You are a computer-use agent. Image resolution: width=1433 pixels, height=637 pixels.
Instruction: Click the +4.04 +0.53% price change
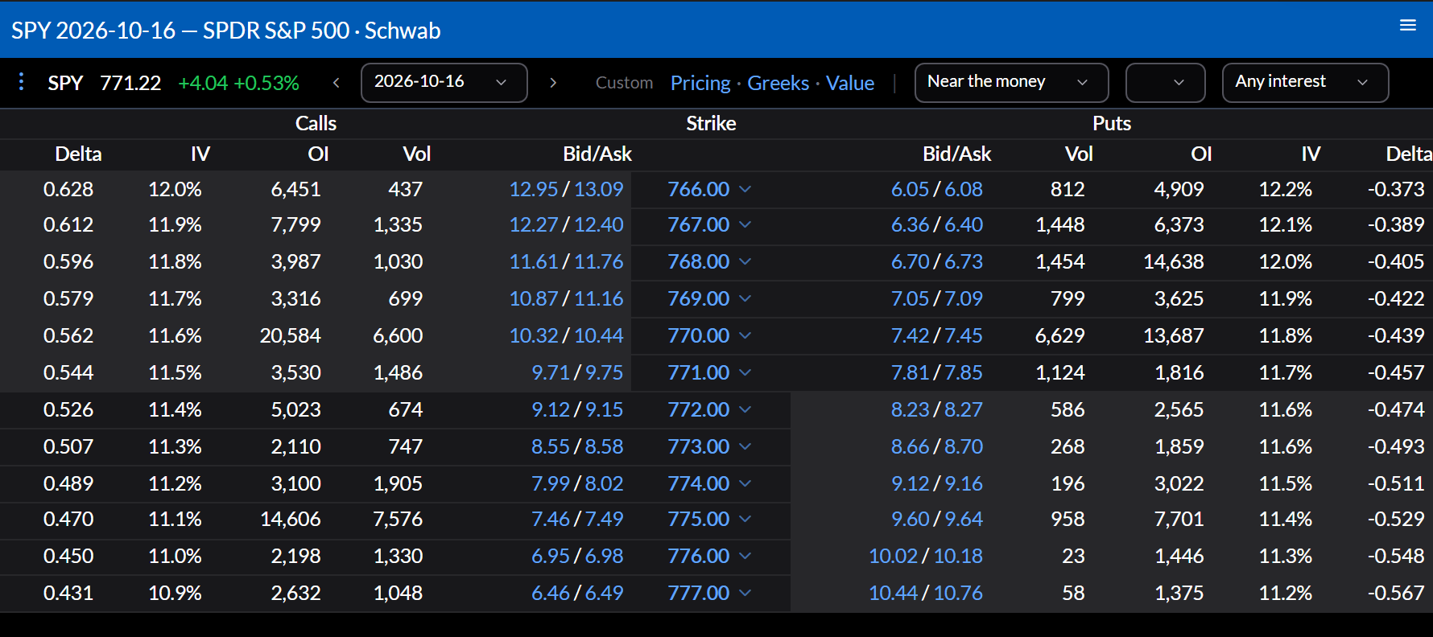point(238,83)
